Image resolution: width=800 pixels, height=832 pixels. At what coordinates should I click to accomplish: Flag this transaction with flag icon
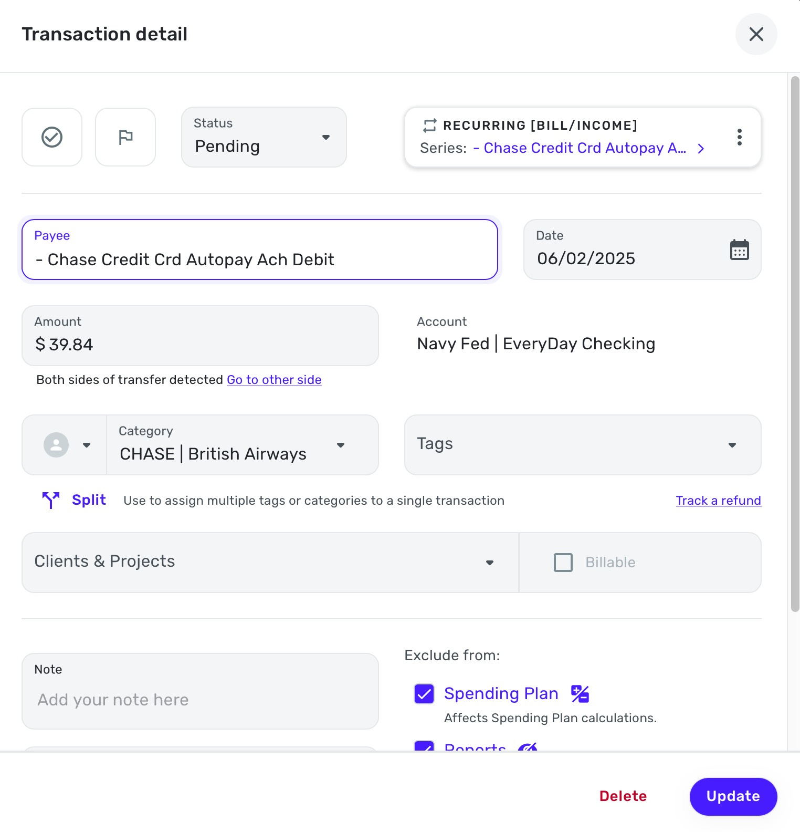click(125, 137)
